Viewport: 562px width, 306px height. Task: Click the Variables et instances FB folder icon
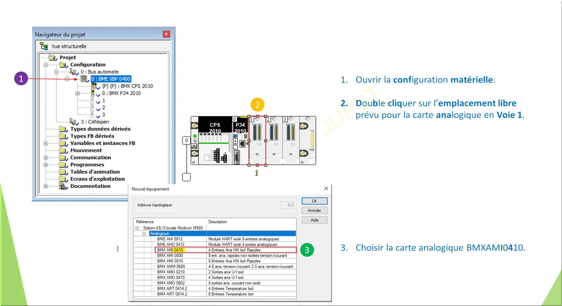[x=63, y=143]
